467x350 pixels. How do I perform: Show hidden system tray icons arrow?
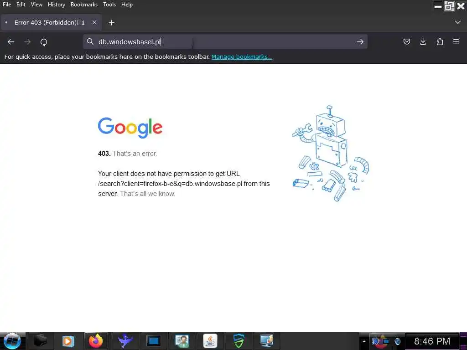click(364, 341)
